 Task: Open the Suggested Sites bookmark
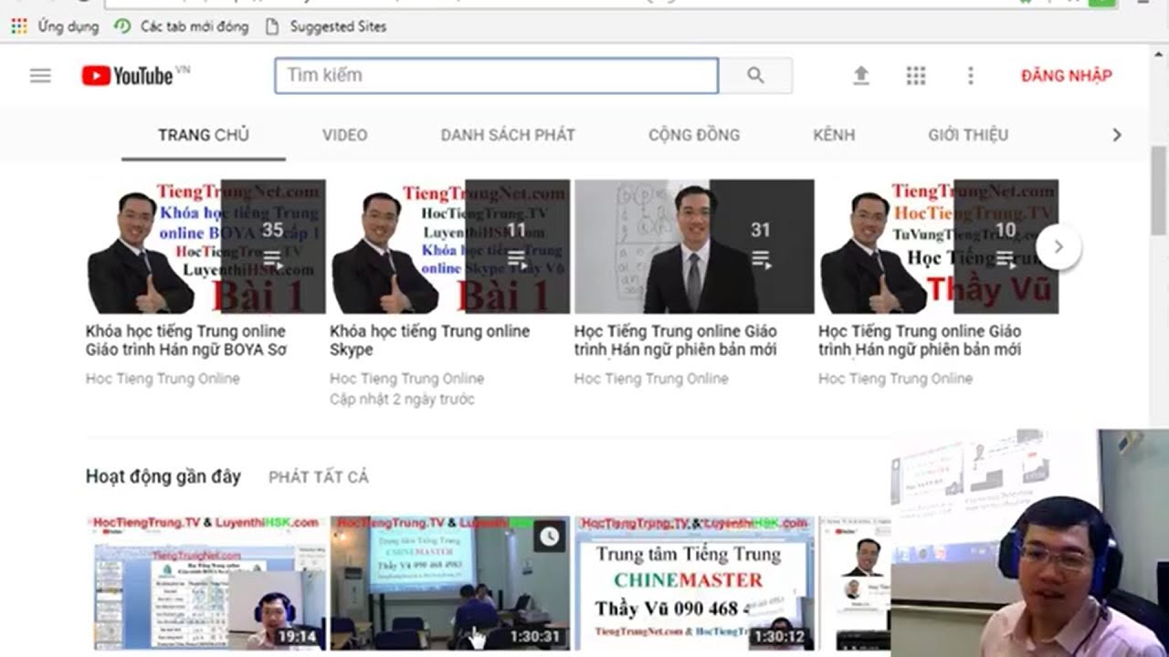click(x=326, y=26)
